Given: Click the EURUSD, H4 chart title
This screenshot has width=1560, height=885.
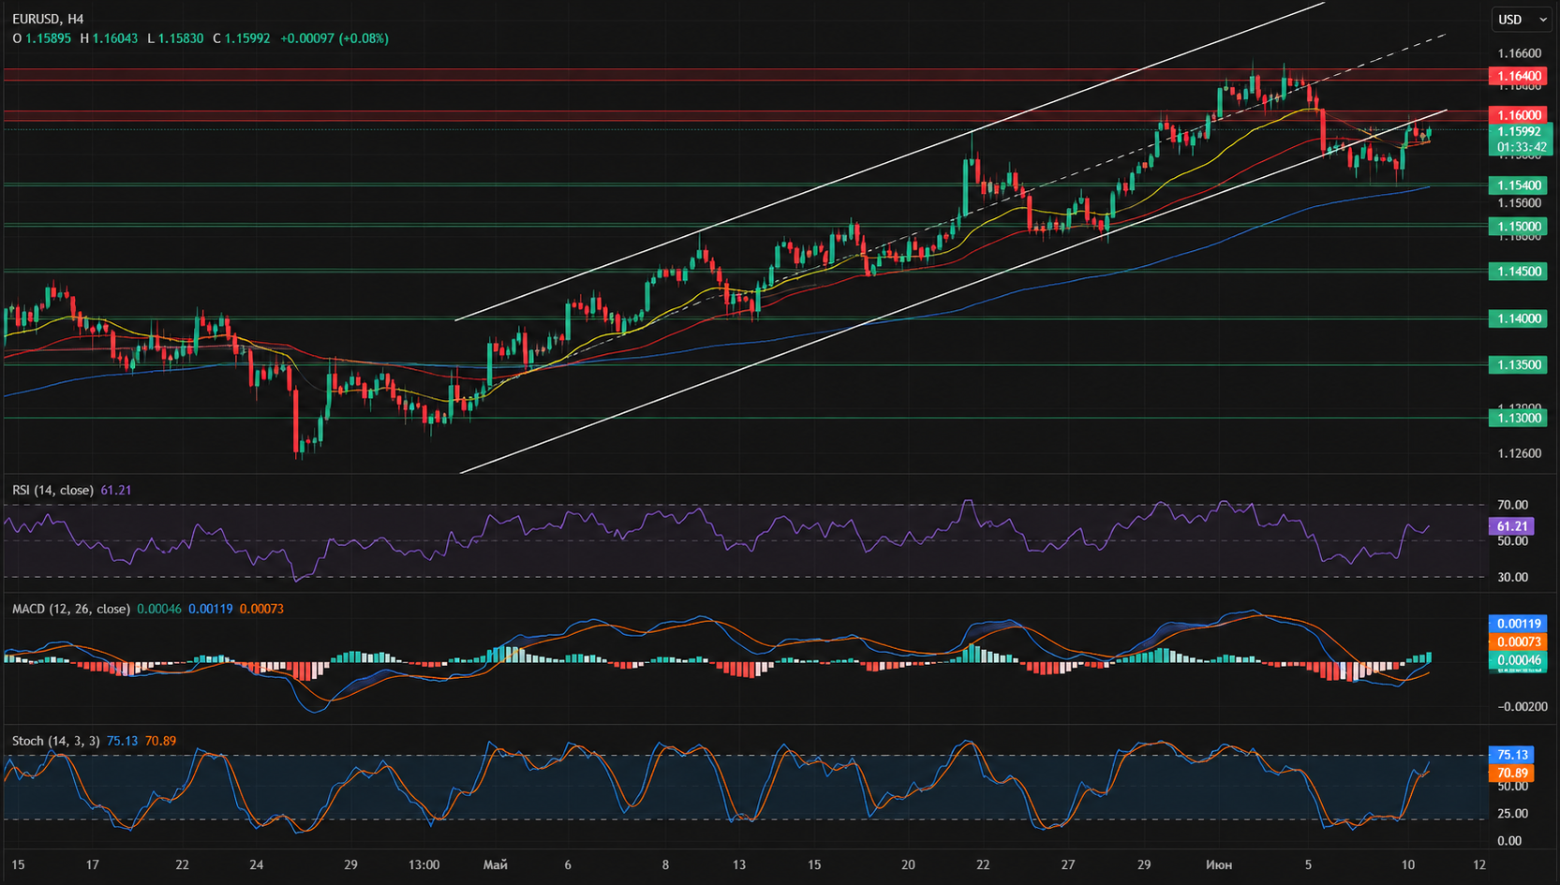Looking at the screenshot, I should pos(48,19).
